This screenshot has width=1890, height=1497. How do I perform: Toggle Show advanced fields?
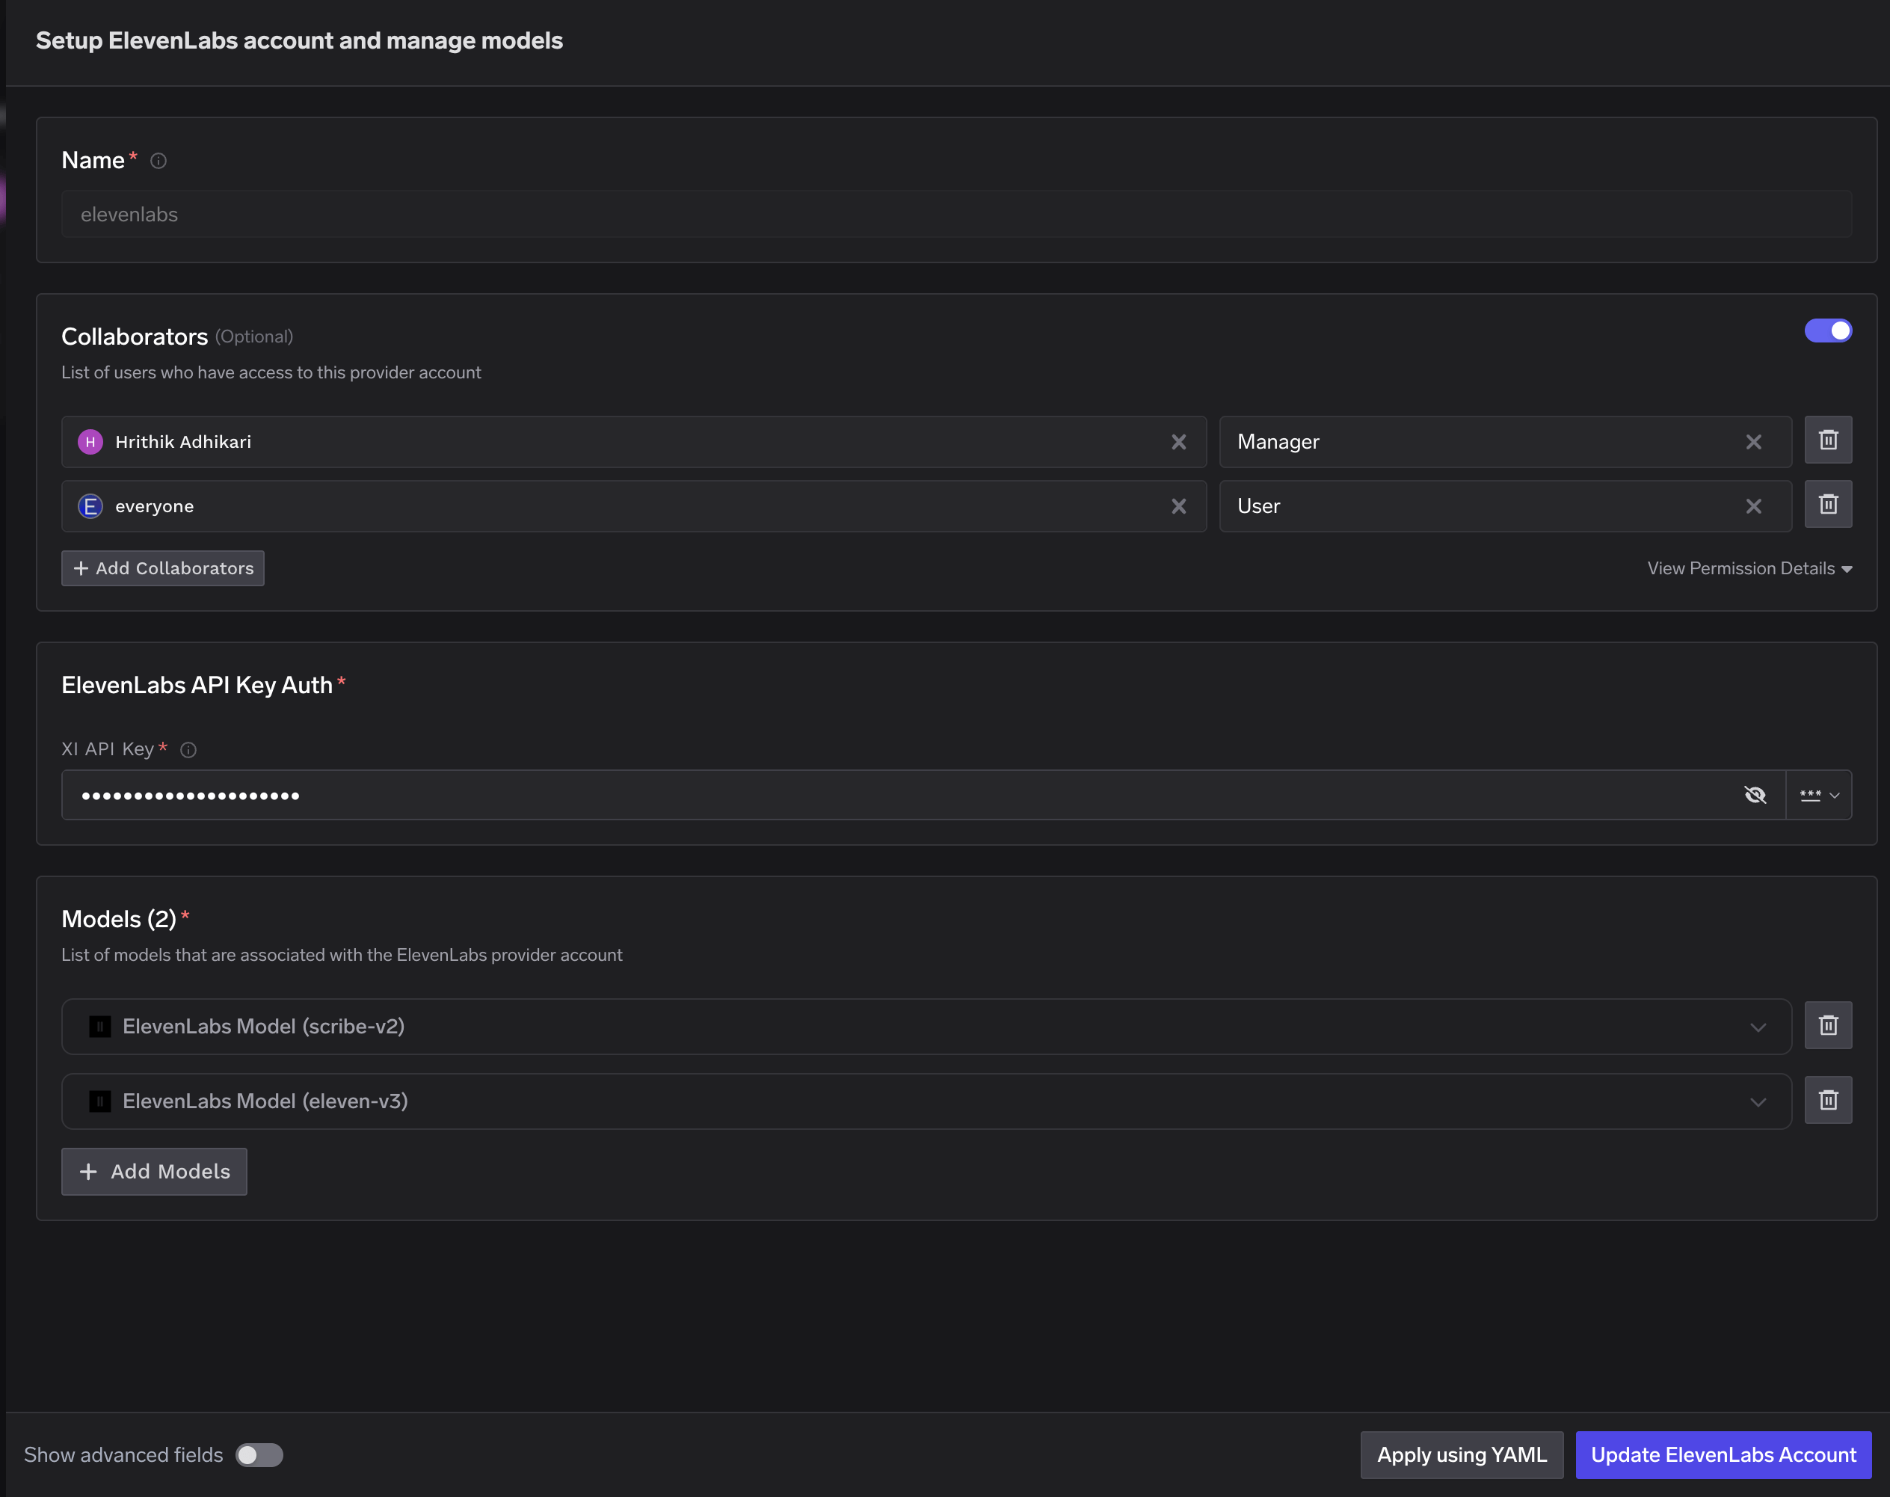[x=259, y=1454]
